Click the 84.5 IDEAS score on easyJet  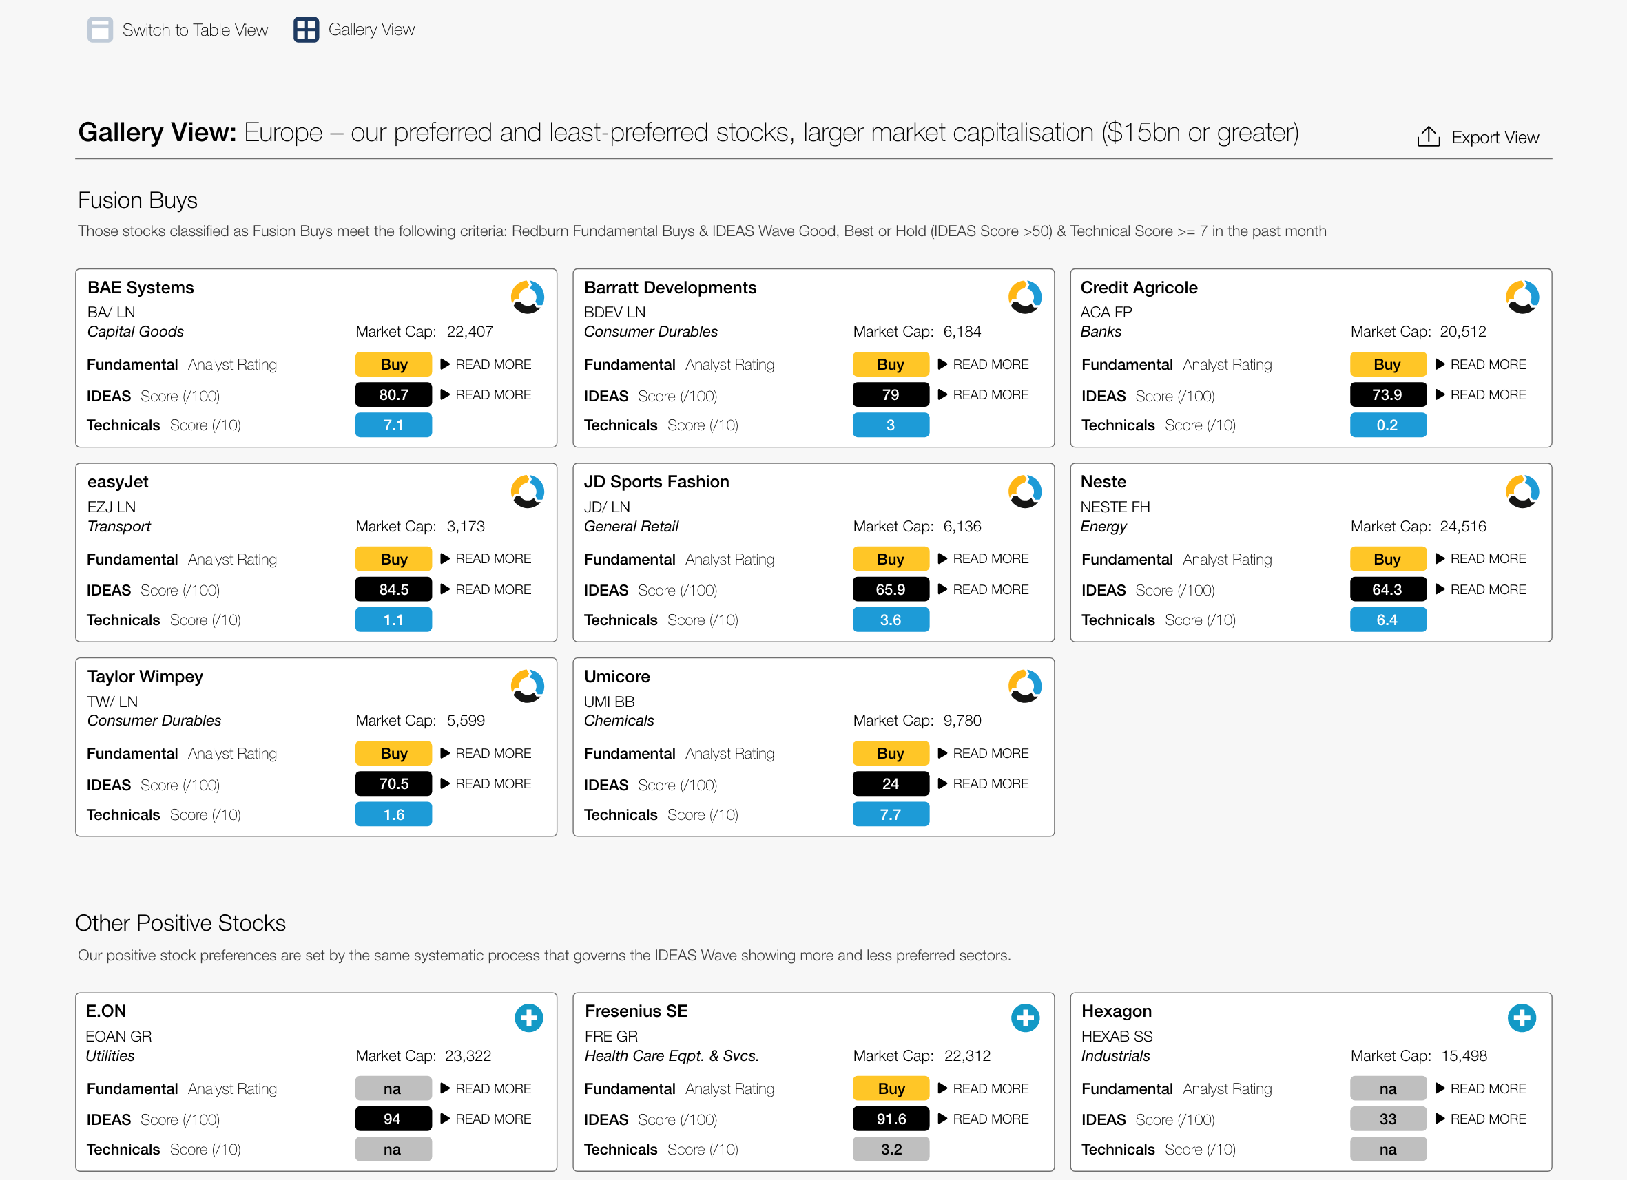[x=394, y=589]
